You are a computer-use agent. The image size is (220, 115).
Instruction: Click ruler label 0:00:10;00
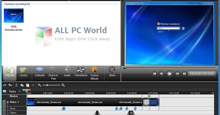(48, 93)
